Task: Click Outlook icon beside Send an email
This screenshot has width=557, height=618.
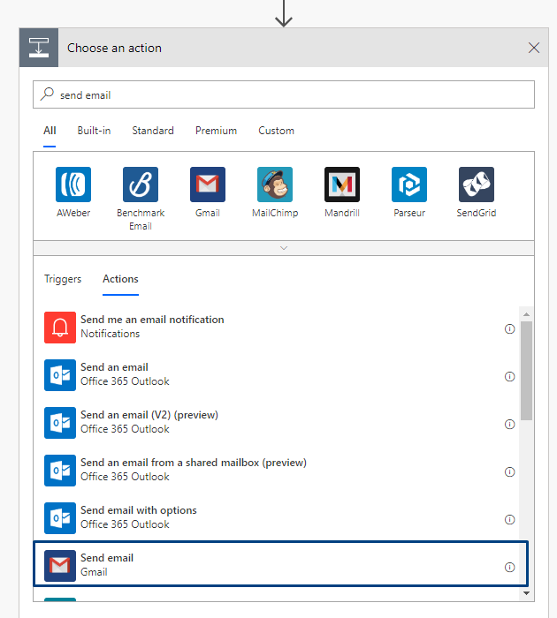Action: pos(60,375)
